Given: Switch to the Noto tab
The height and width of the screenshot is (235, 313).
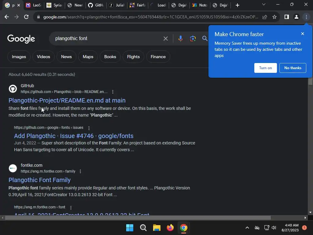Looking at the screenshot, I should click(x=200, y=5).
